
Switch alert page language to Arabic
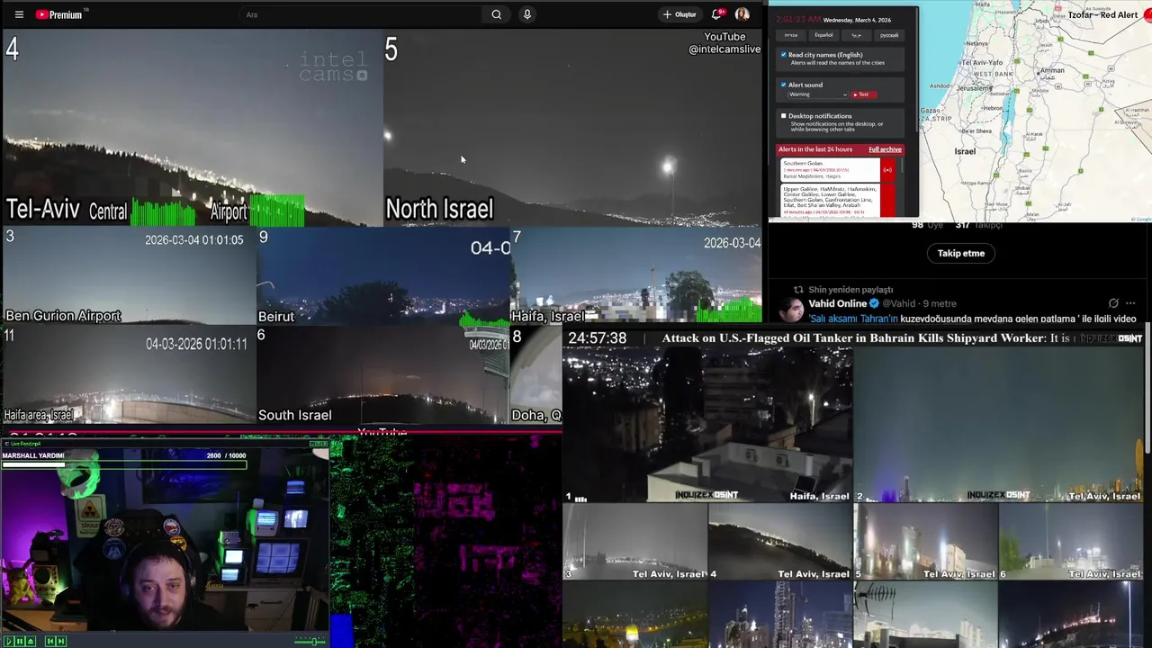(x=857, y=35)
